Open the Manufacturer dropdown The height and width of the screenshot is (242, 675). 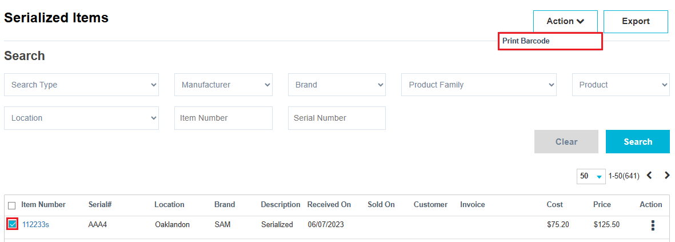click(x=223, y=85)
